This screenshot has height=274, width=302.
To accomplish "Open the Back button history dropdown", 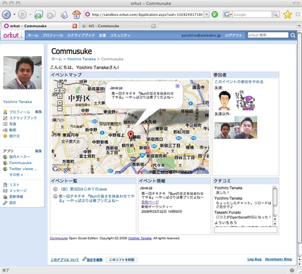I will [14, 15].
